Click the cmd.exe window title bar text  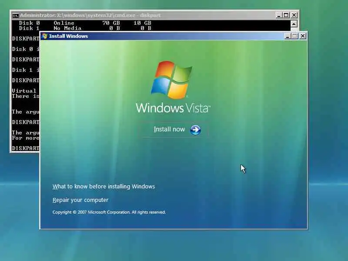(90, 15)
